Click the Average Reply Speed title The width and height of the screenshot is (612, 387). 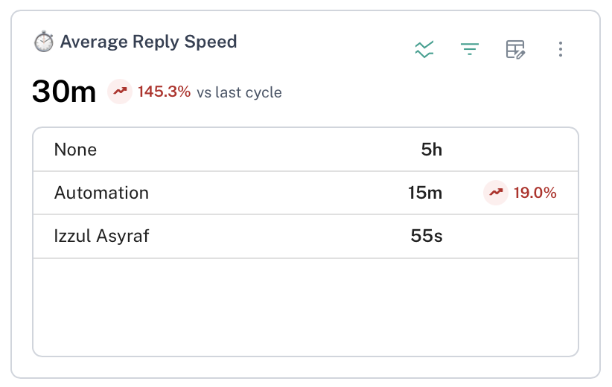tap(148, 42)
